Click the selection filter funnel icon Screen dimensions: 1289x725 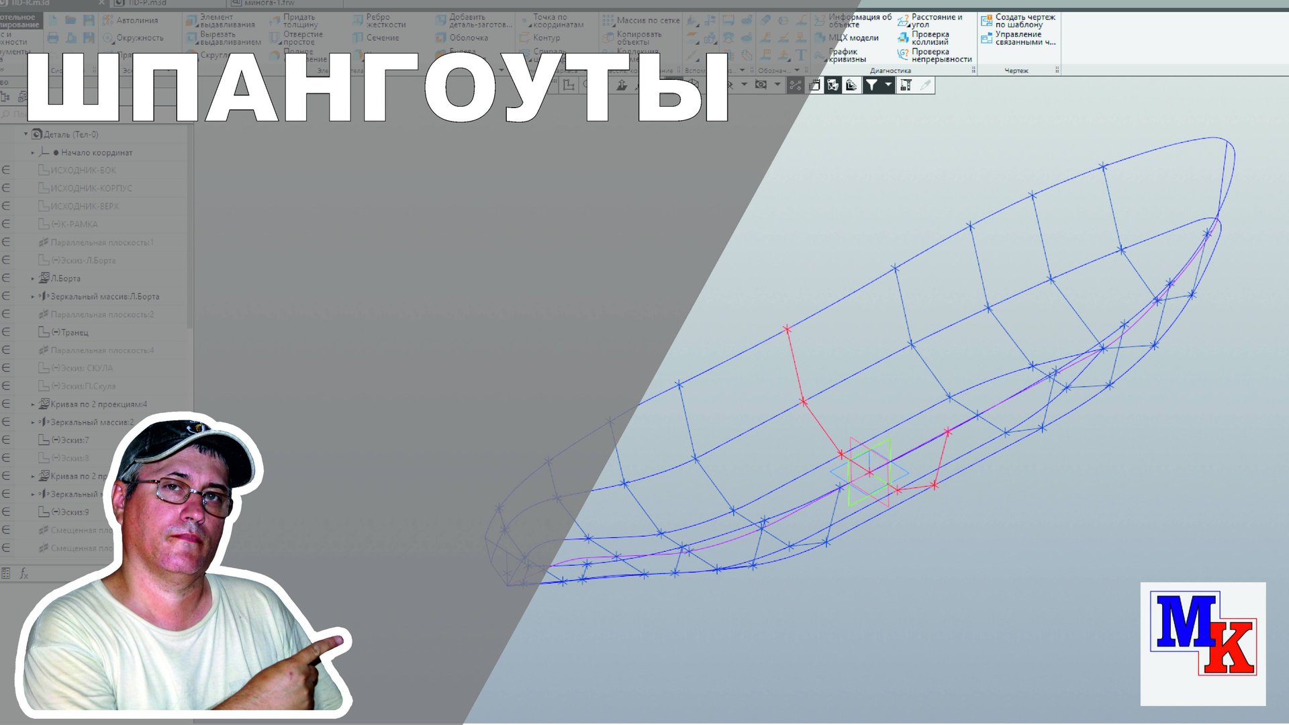pos(871,85)
